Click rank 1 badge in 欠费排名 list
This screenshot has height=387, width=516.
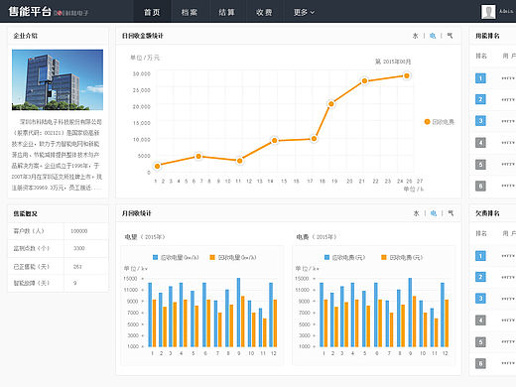(480, 256)
